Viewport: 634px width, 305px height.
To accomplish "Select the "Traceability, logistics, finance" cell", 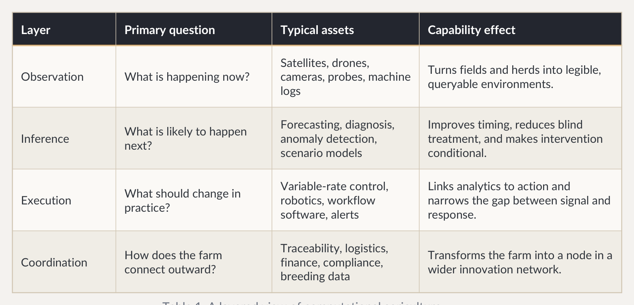I will click(x=334, y=262).
